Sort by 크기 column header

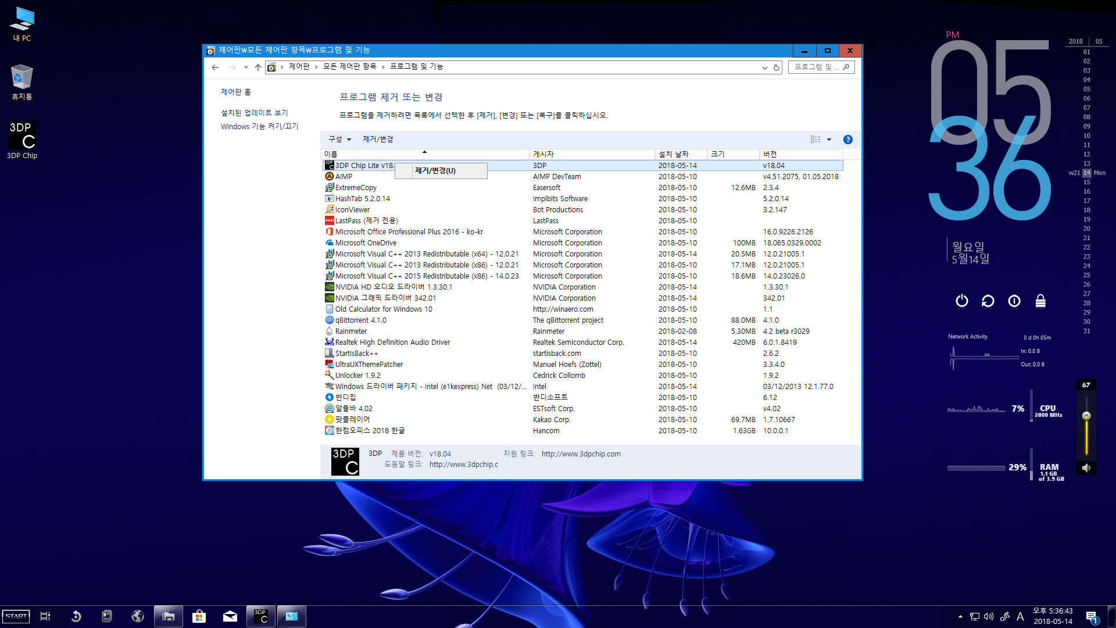(x=734, y=154)
